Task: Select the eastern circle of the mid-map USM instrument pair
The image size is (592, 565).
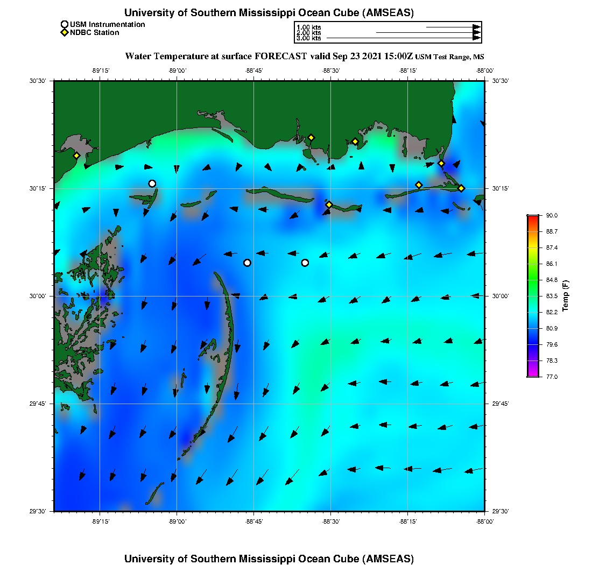Action: [305, 263]
